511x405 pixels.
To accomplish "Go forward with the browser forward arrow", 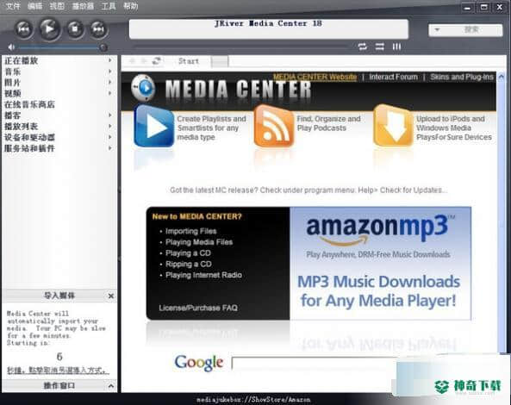I will pos(144,61).
